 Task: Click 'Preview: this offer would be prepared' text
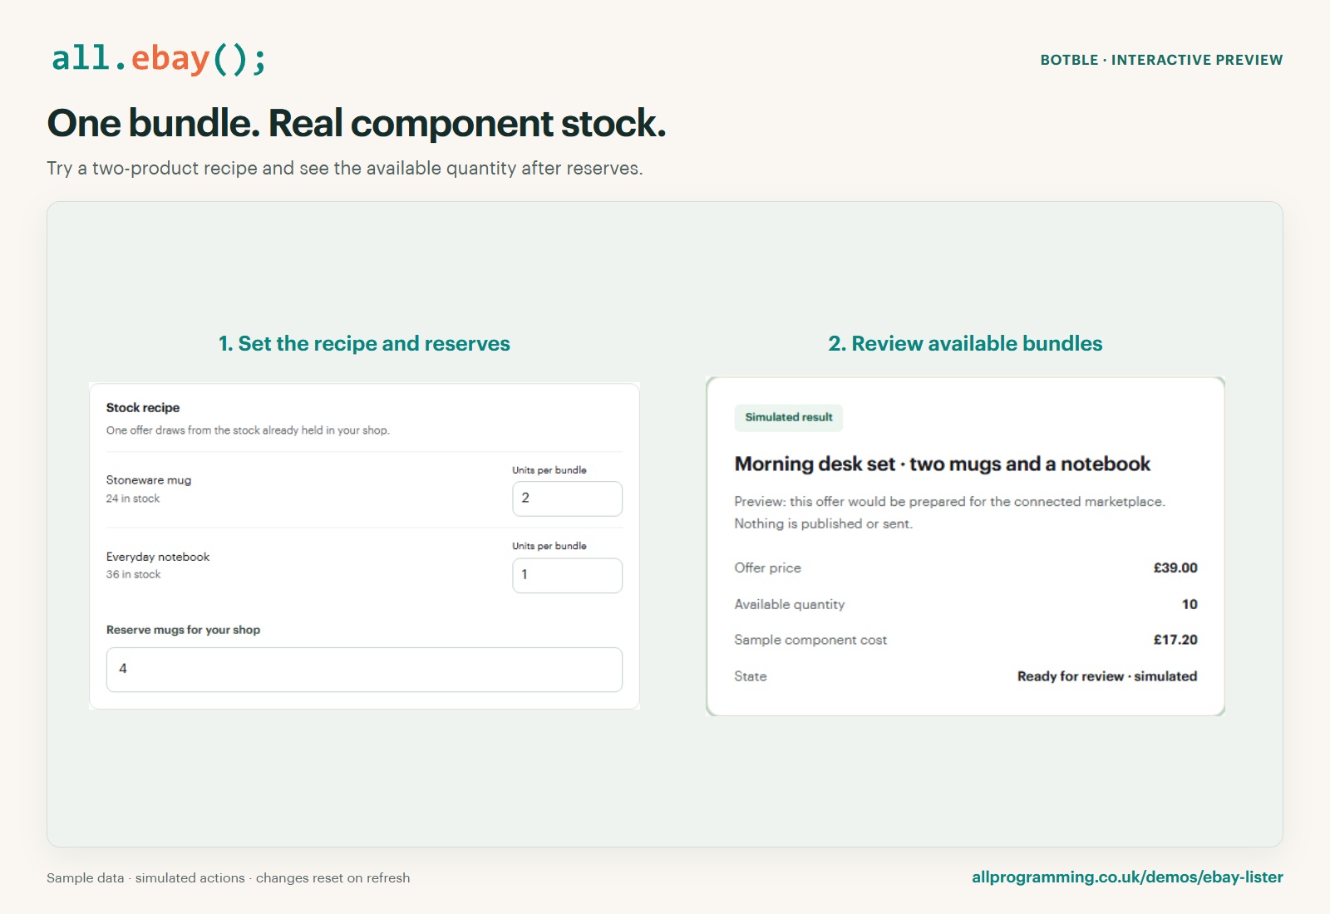pos(949,513)
